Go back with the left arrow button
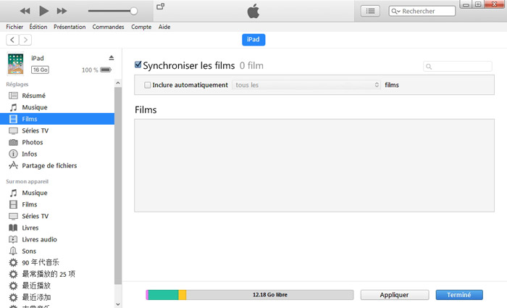 [12, 40]
